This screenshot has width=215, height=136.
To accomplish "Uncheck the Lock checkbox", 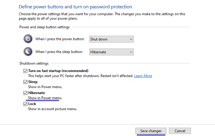I will click(x=25, y=104).
